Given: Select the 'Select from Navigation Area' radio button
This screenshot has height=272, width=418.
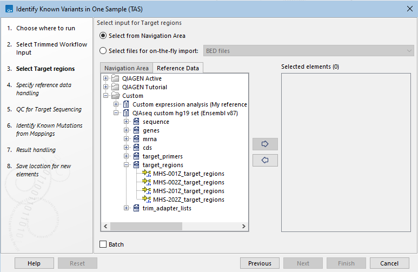Looking at the screenshot, I should 103,36.
